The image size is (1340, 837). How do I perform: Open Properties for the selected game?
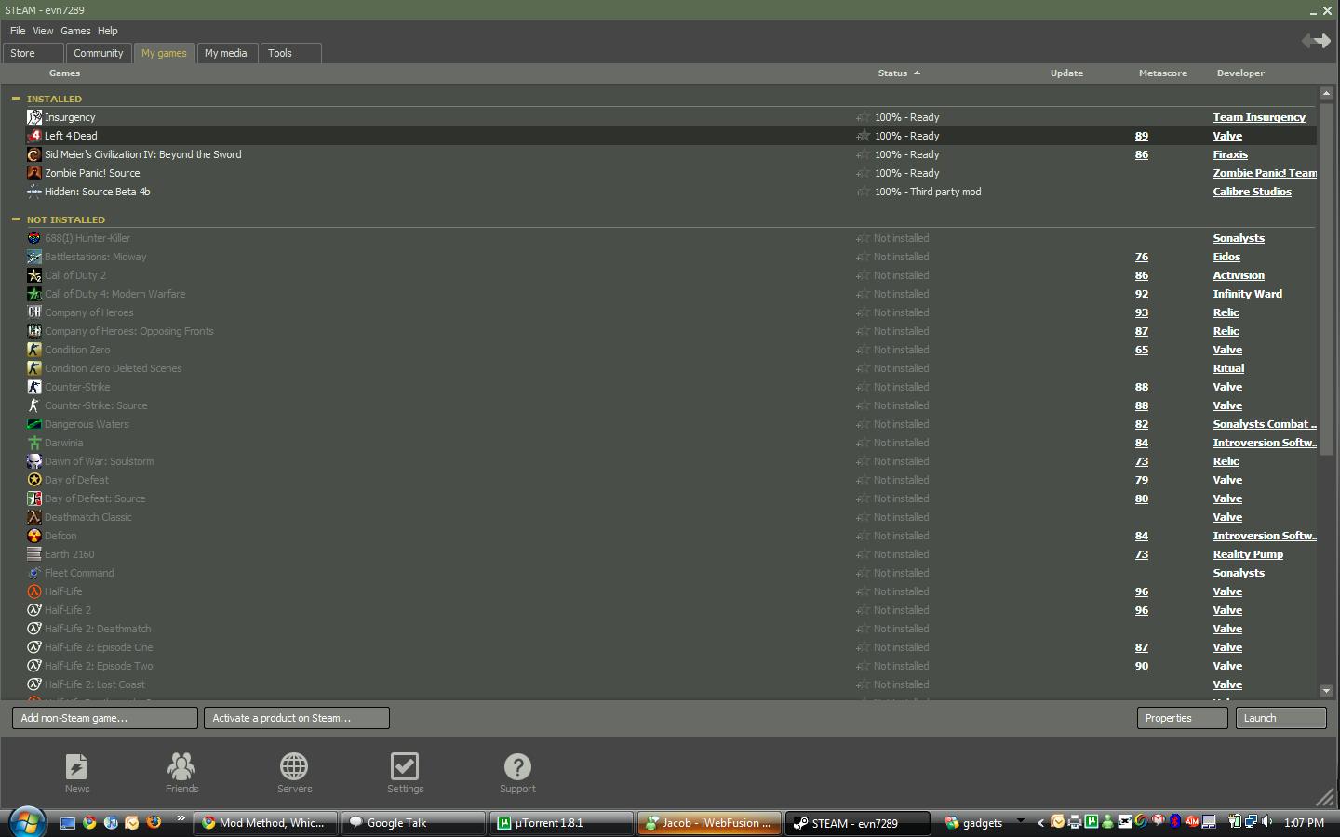pos(1183,718)
